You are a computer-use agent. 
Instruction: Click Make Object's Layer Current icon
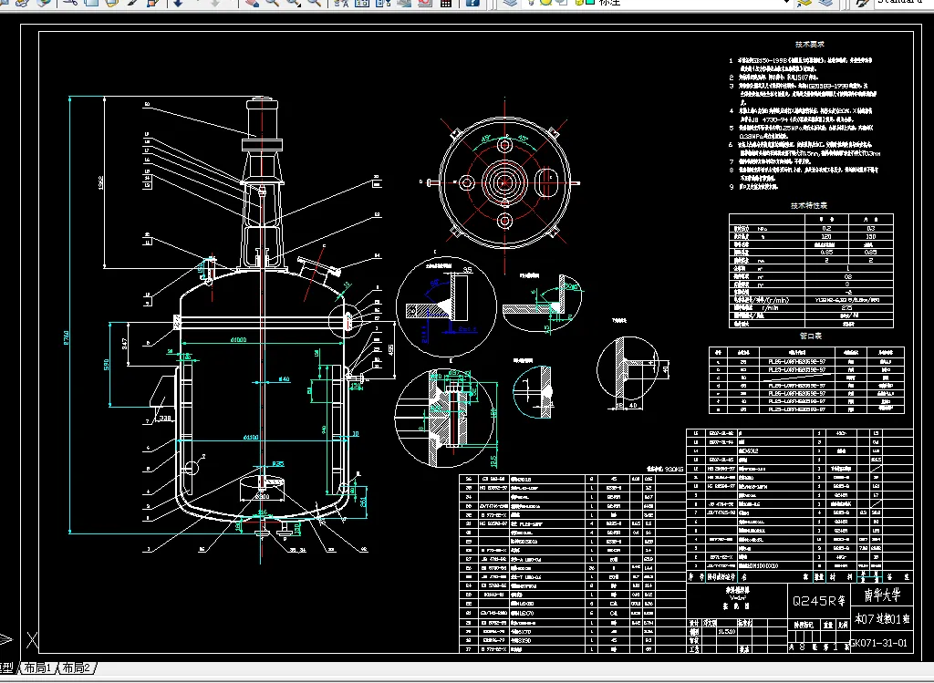804,3
